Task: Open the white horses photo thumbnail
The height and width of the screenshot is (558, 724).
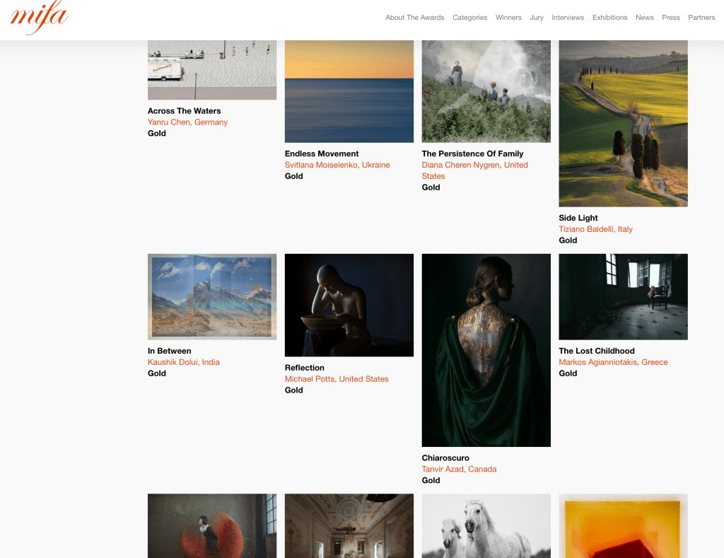Action: [486, 525]
